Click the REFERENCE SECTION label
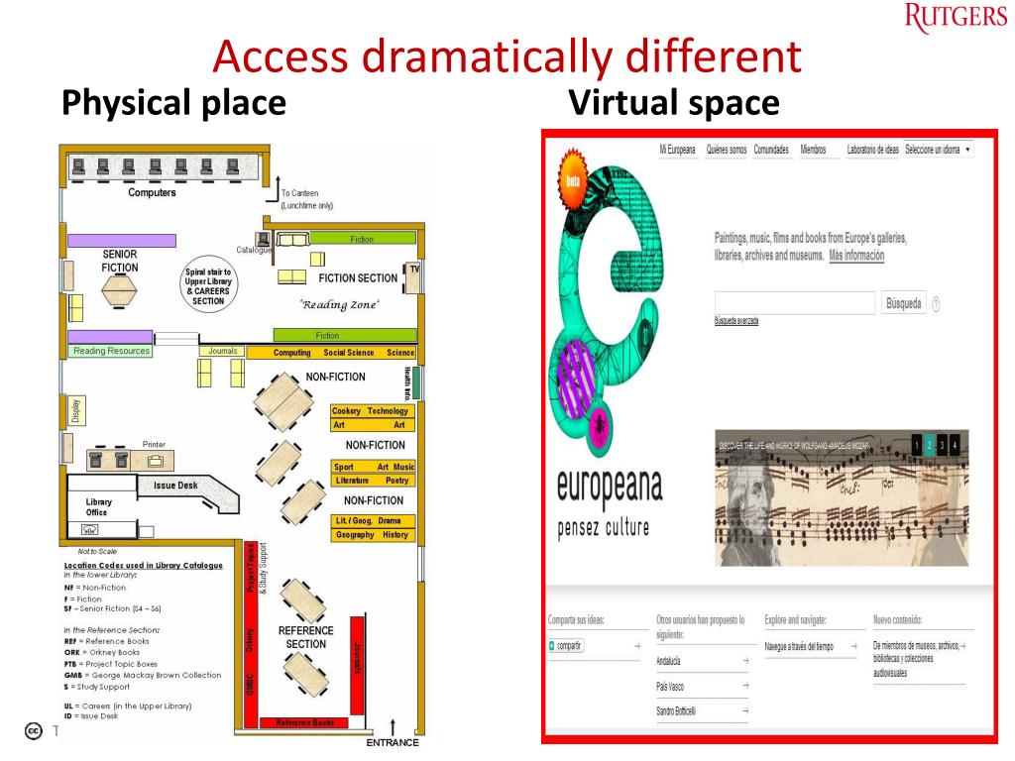This screenshot has width=1015, height=761. [x=305, y=637]
